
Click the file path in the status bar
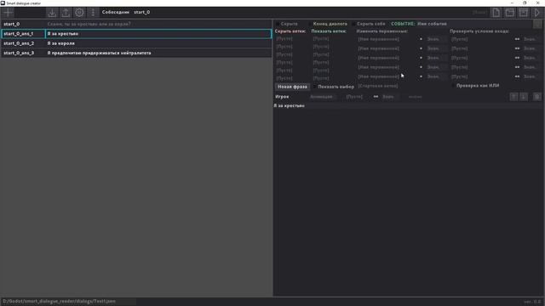tap(59, 301)
